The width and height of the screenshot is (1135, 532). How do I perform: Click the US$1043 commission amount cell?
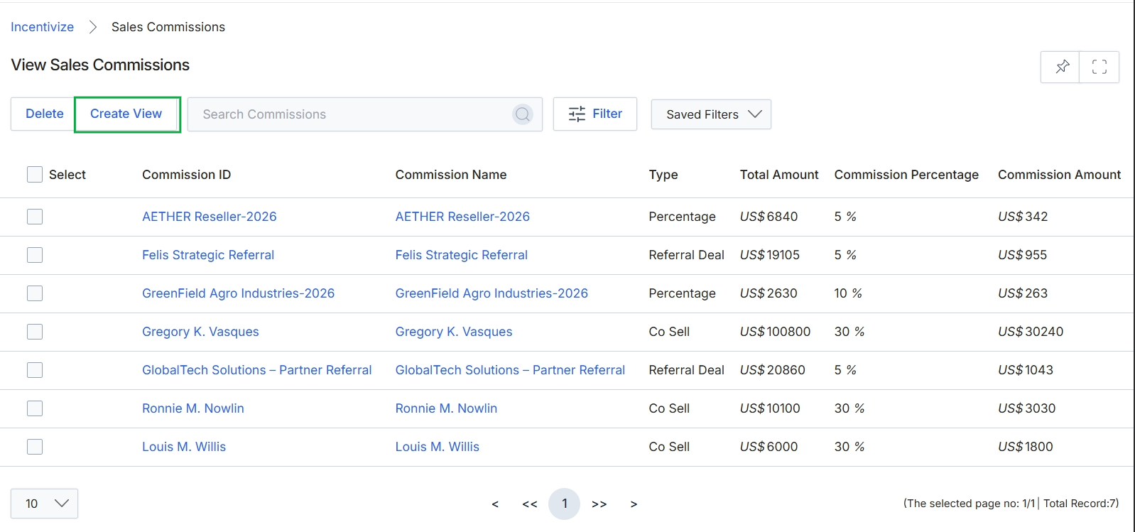coord(1026,370)
